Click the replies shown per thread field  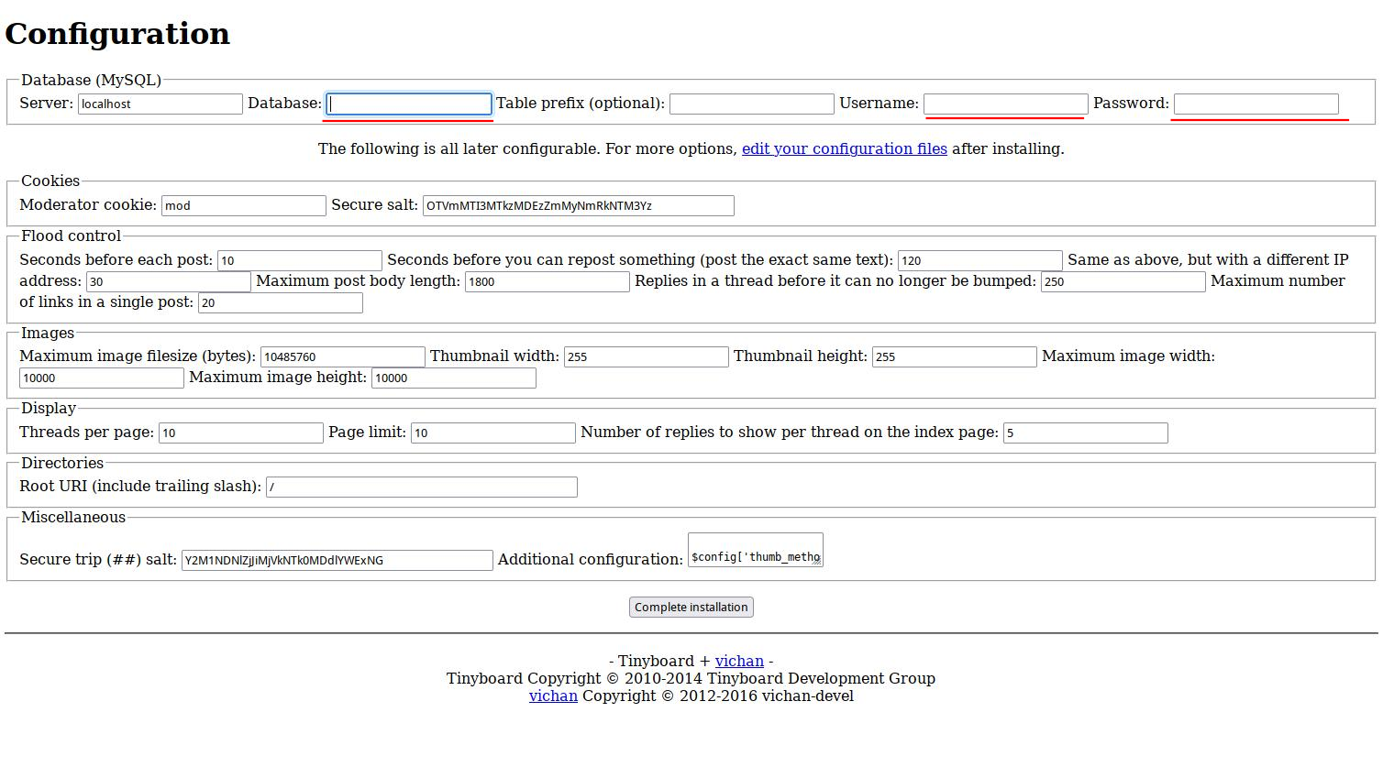coord(1086,433)
